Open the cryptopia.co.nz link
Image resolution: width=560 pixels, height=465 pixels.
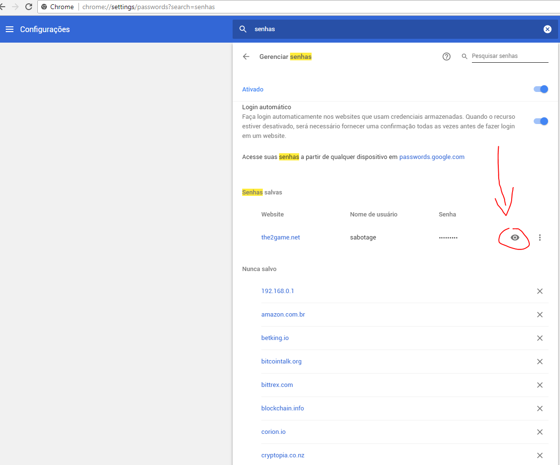(x=282, y=455)
